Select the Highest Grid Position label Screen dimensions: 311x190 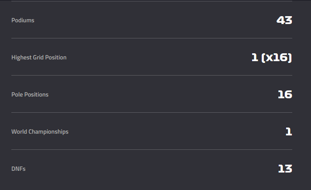39,58
